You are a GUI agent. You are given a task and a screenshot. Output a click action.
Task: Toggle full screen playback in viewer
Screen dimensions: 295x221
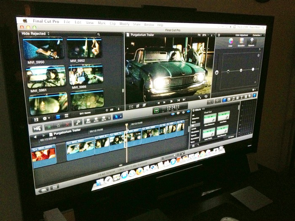(200, 97)
